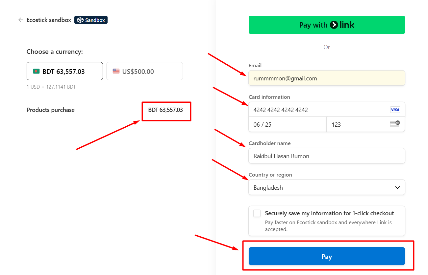Click the Visa card brand icon

coord(395,110)
